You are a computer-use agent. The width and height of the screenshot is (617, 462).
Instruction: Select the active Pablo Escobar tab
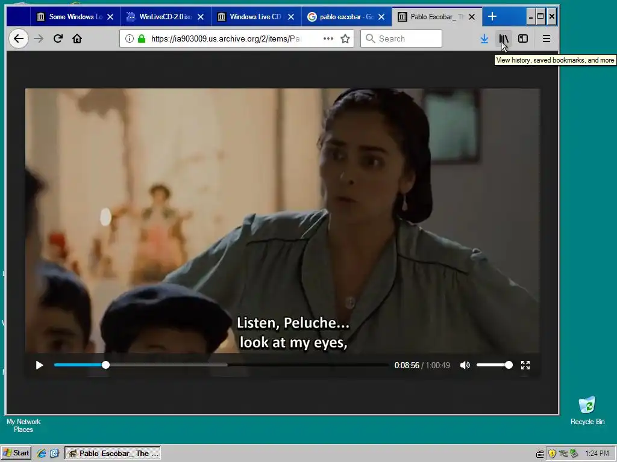pos(436,16)
